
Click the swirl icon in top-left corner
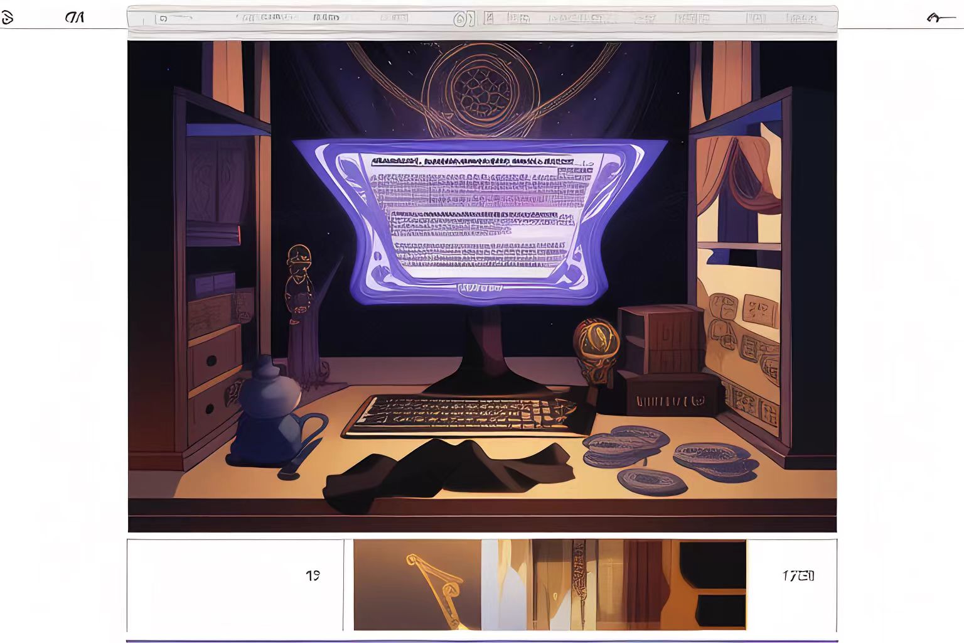[x=7, y=18]
